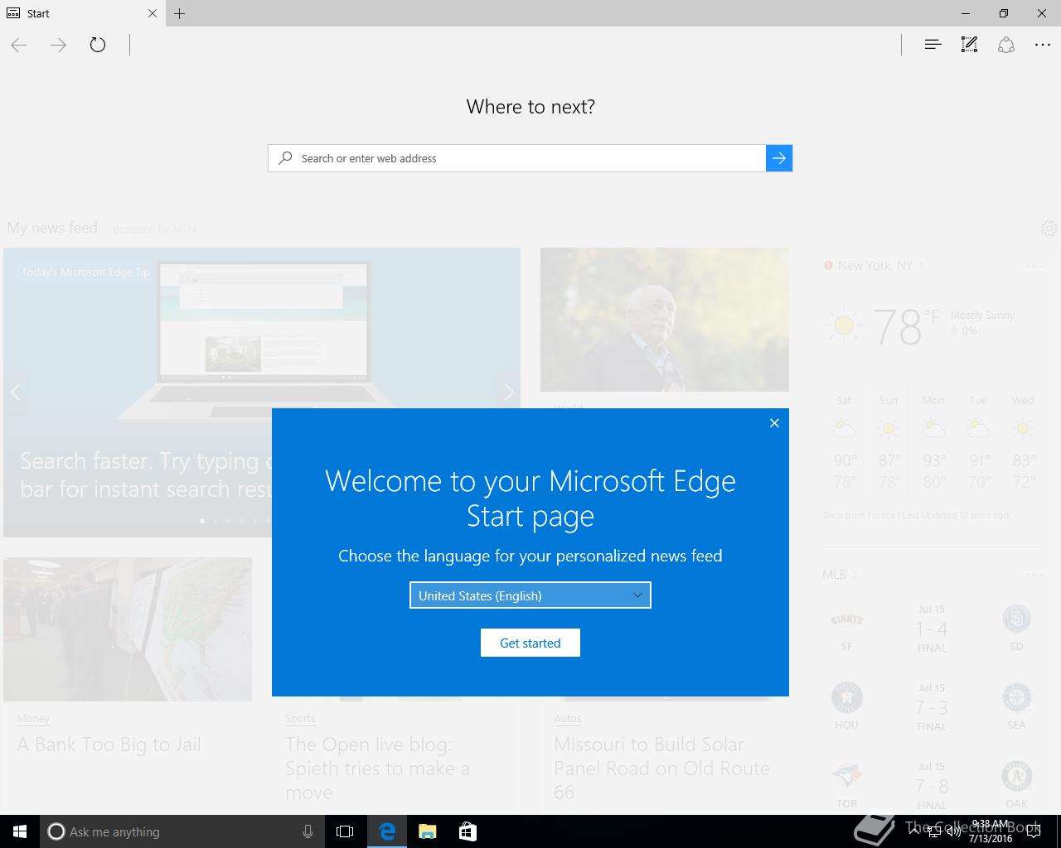
Task: Open the world news photo thumbnail
Action: coord(665,320)
